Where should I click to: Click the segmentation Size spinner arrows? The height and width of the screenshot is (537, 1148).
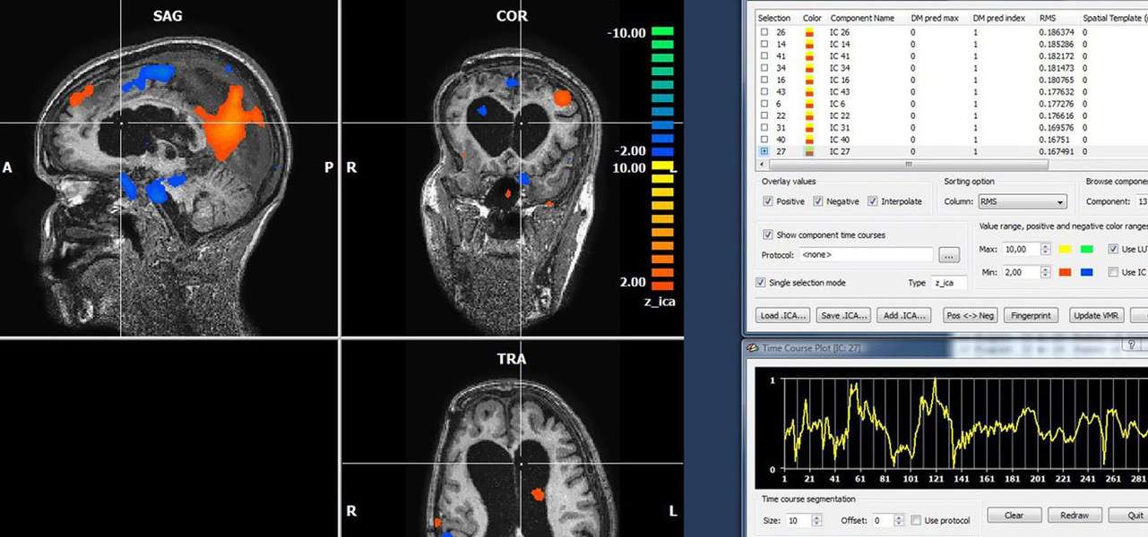click(x=816, y=520)
